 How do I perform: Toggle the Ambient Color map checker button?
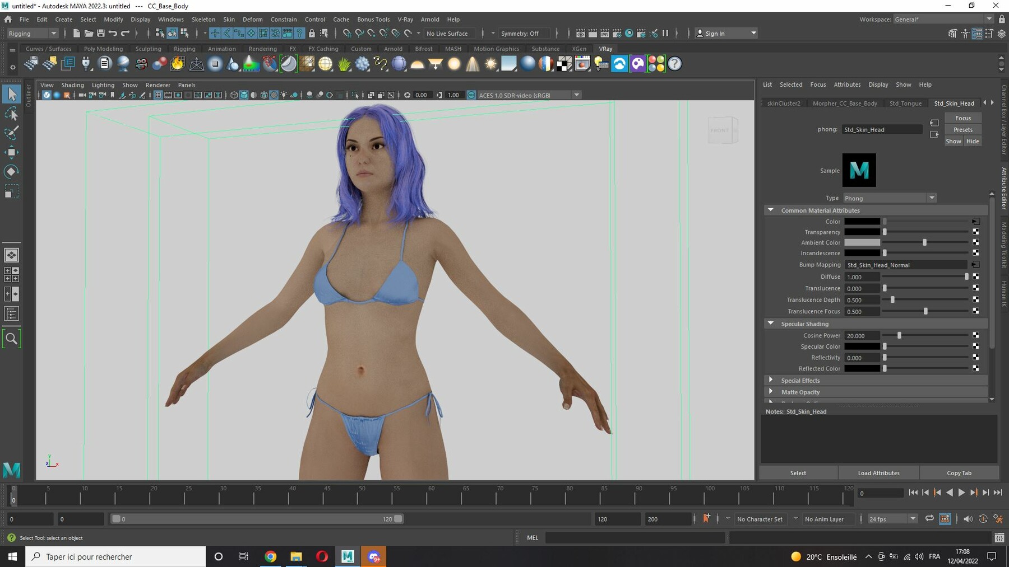(976, 242)
